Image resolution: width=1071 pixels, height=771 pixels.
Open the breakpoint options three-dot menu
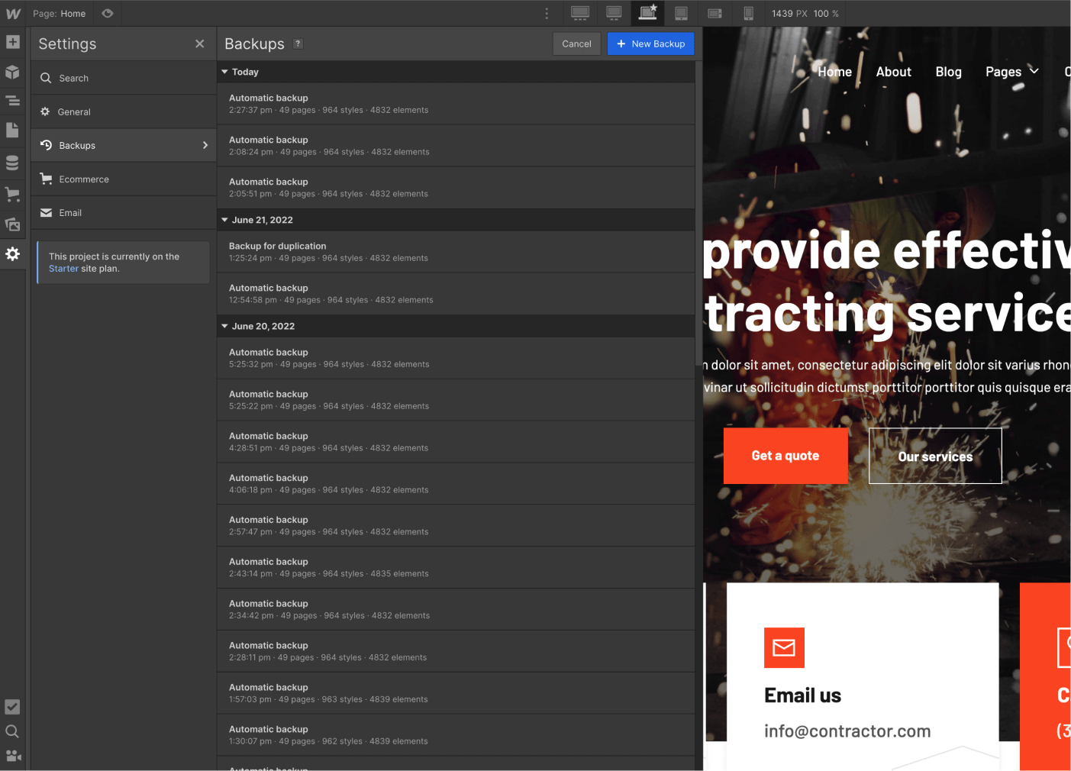(547, 13)
